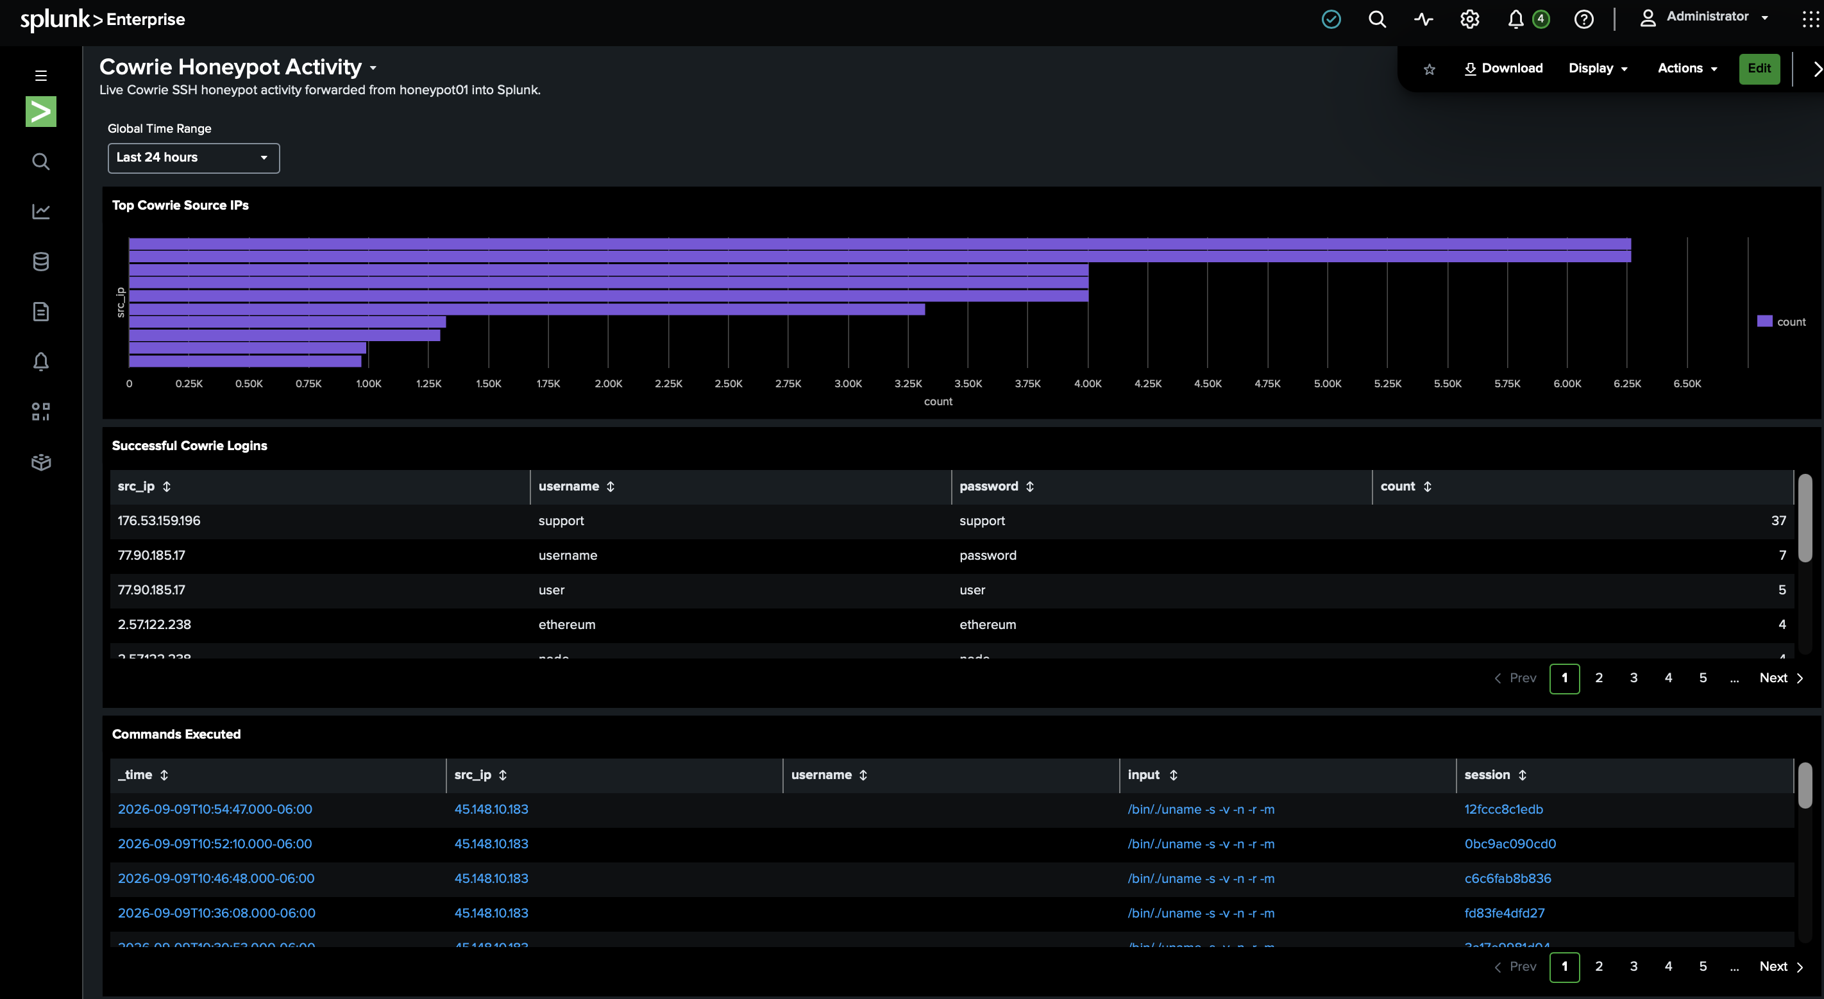Open the Display dropdown menu
This screenshot has height=999, width=1824.
[1598, 69]
